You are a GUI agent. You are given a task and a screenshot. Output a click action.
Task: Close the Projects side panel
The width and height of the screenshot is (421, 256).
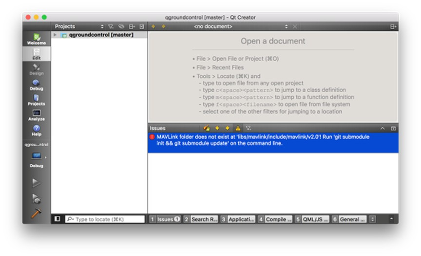[x=142, y=26]
